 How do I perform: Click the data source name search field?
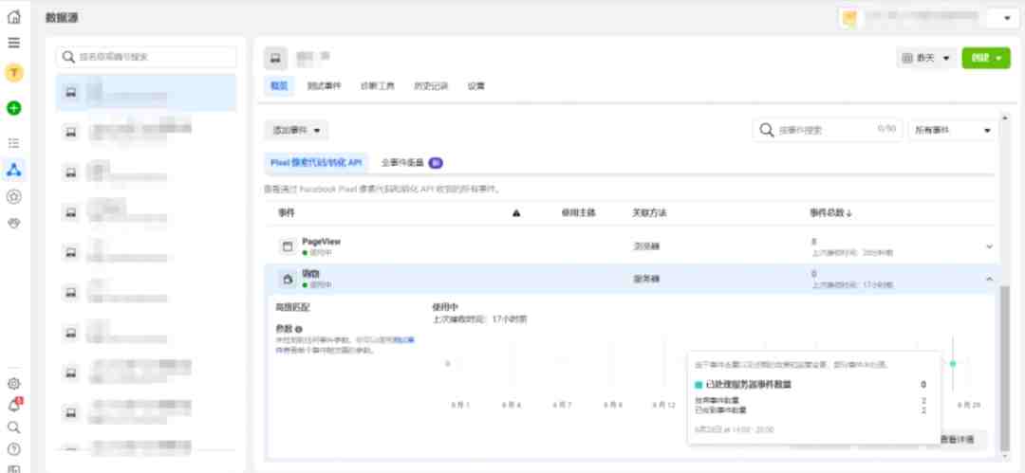click(x=146, y=57)
